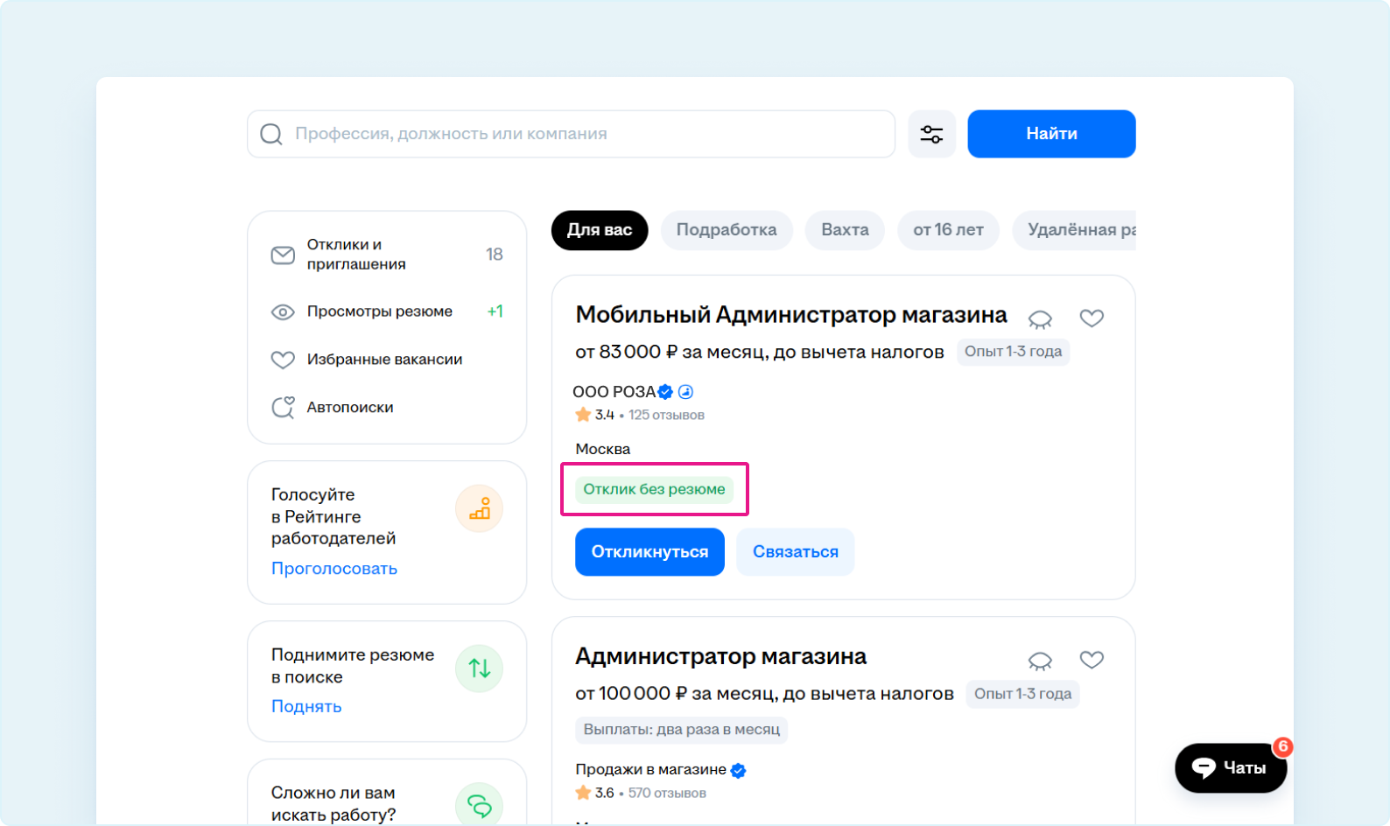
Task: Open search filters settings icon
Action: tap(931, 134)
